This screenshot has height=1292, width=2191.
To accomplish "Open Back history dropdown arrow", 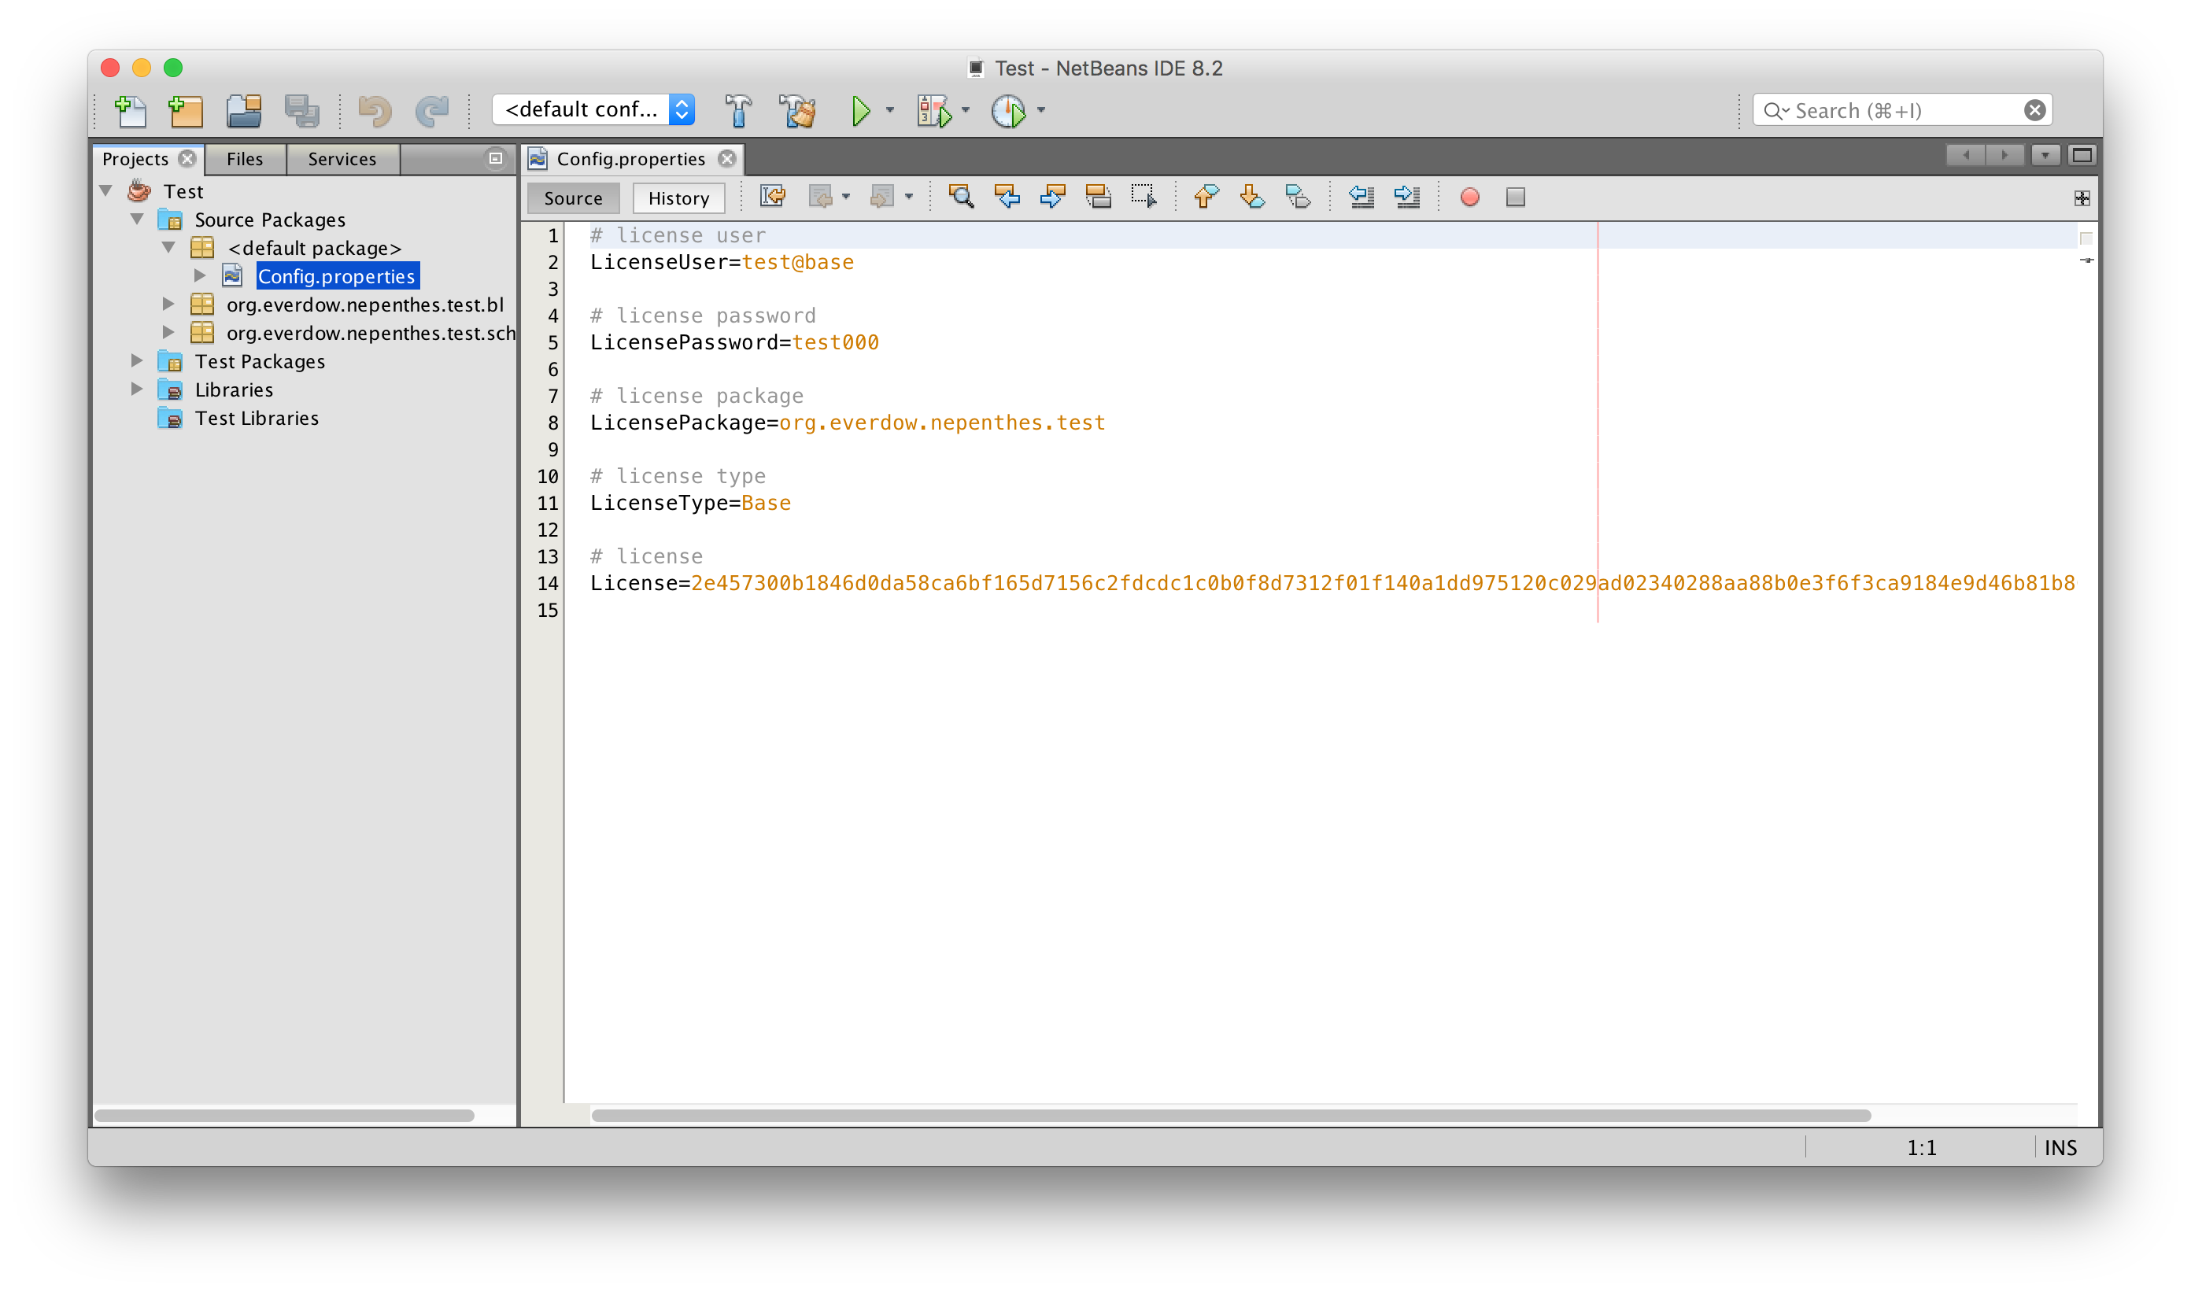I will [x=847, y=197].
